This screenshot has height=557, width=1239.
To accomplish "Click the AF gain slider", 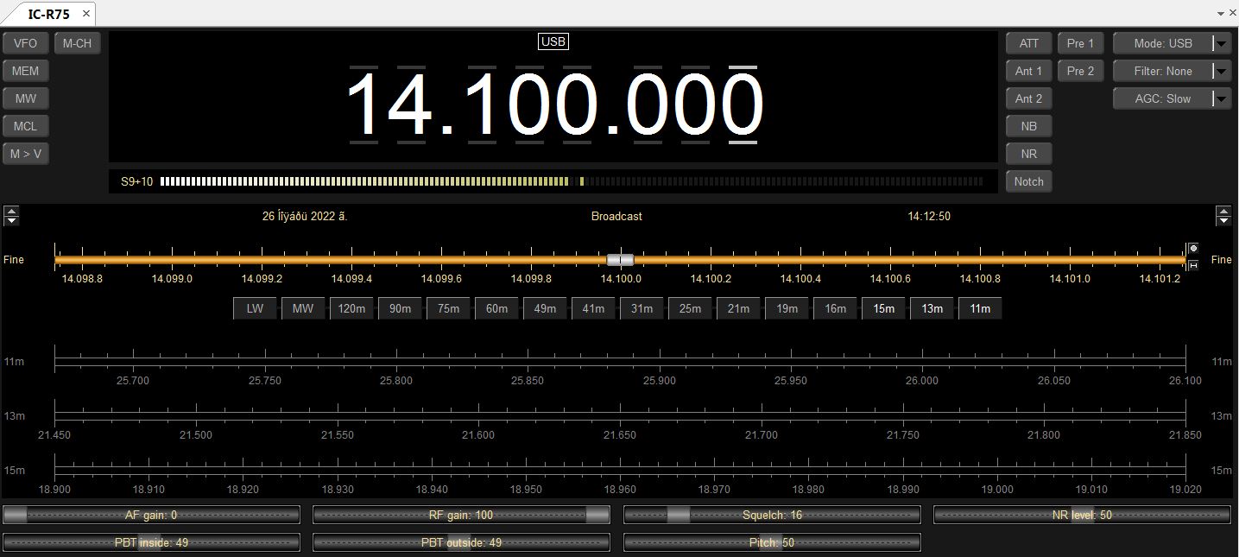I will (x=151, y=515).
